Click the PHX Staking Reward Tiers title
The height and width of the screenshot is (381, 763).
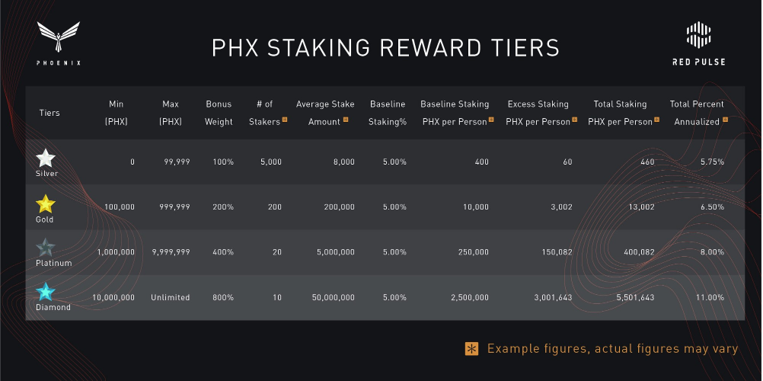click(386, 48)
